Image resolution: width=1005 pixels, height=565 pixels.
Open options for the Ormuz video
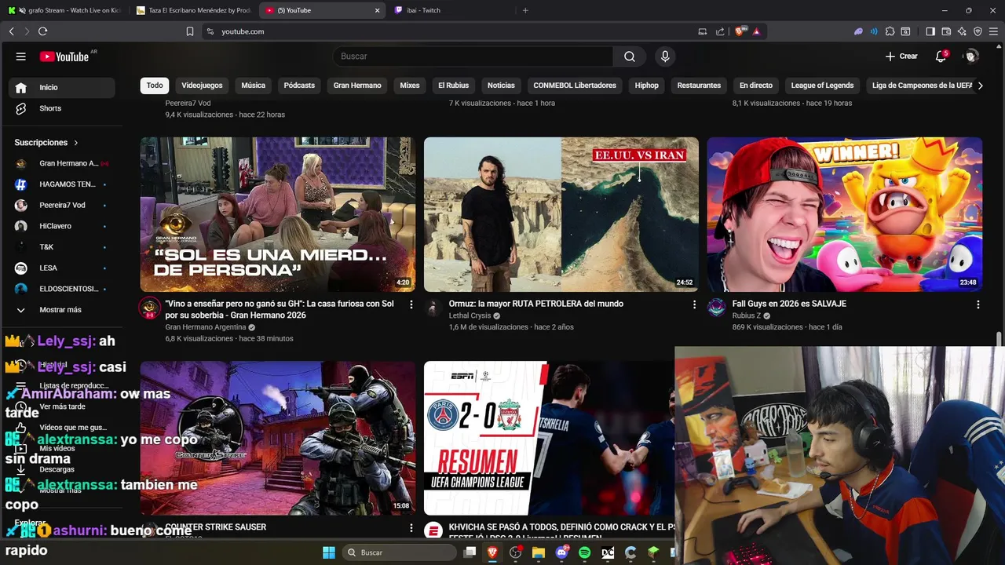(x=695, y=304)
